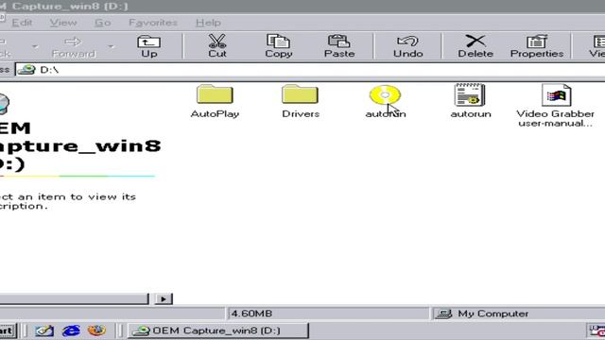This screenshot has height=340, width=605.
Task: Launch Internet Explorer from quick launch
Action: point(71,331)
